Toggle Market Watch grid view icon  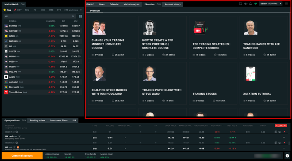click(81, 16)
